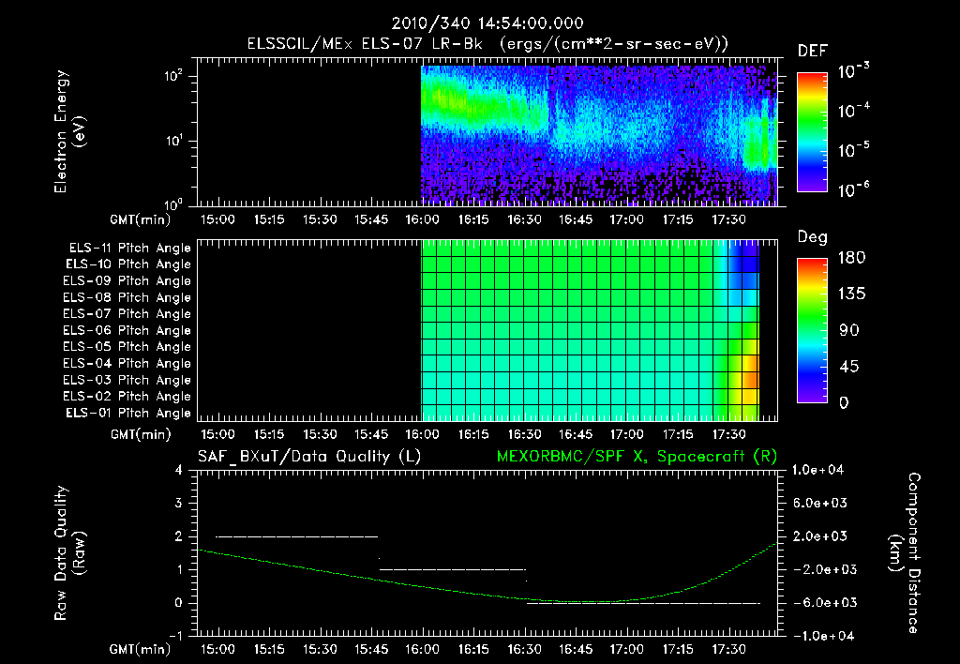Click the 1.0e+04 right axis value
This screenshot has width=960, height=664.
[817, 470]
